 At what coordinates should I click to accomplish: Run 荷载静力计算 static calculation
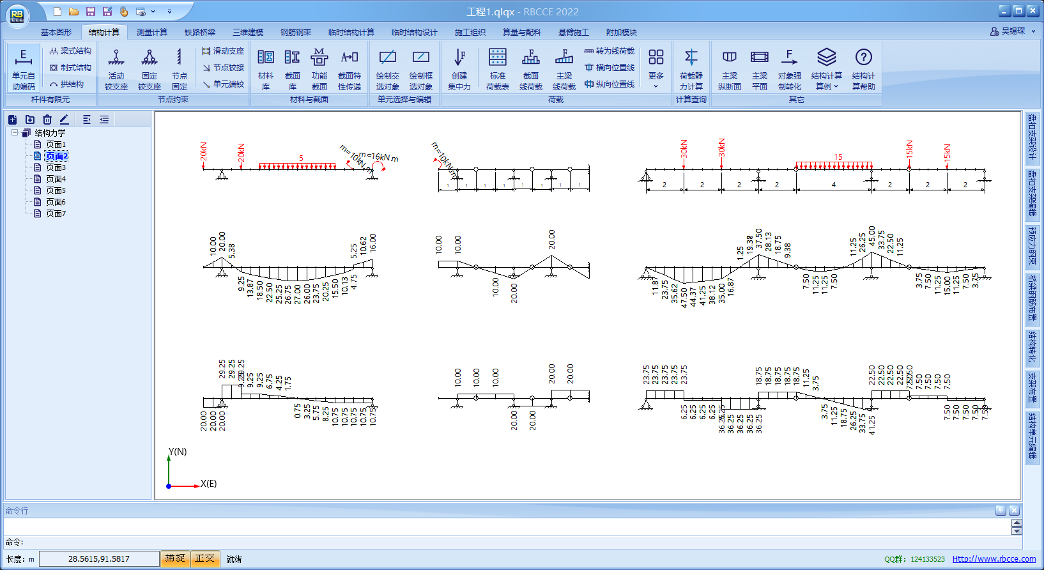[x=691, y=69]
